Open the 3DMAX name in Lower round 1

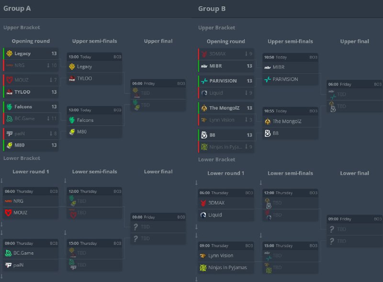coord(216,203)
